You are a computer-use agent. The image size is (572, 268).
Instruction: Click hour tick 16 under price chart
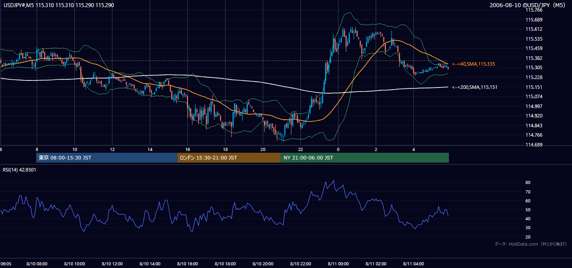coord(188,149)
